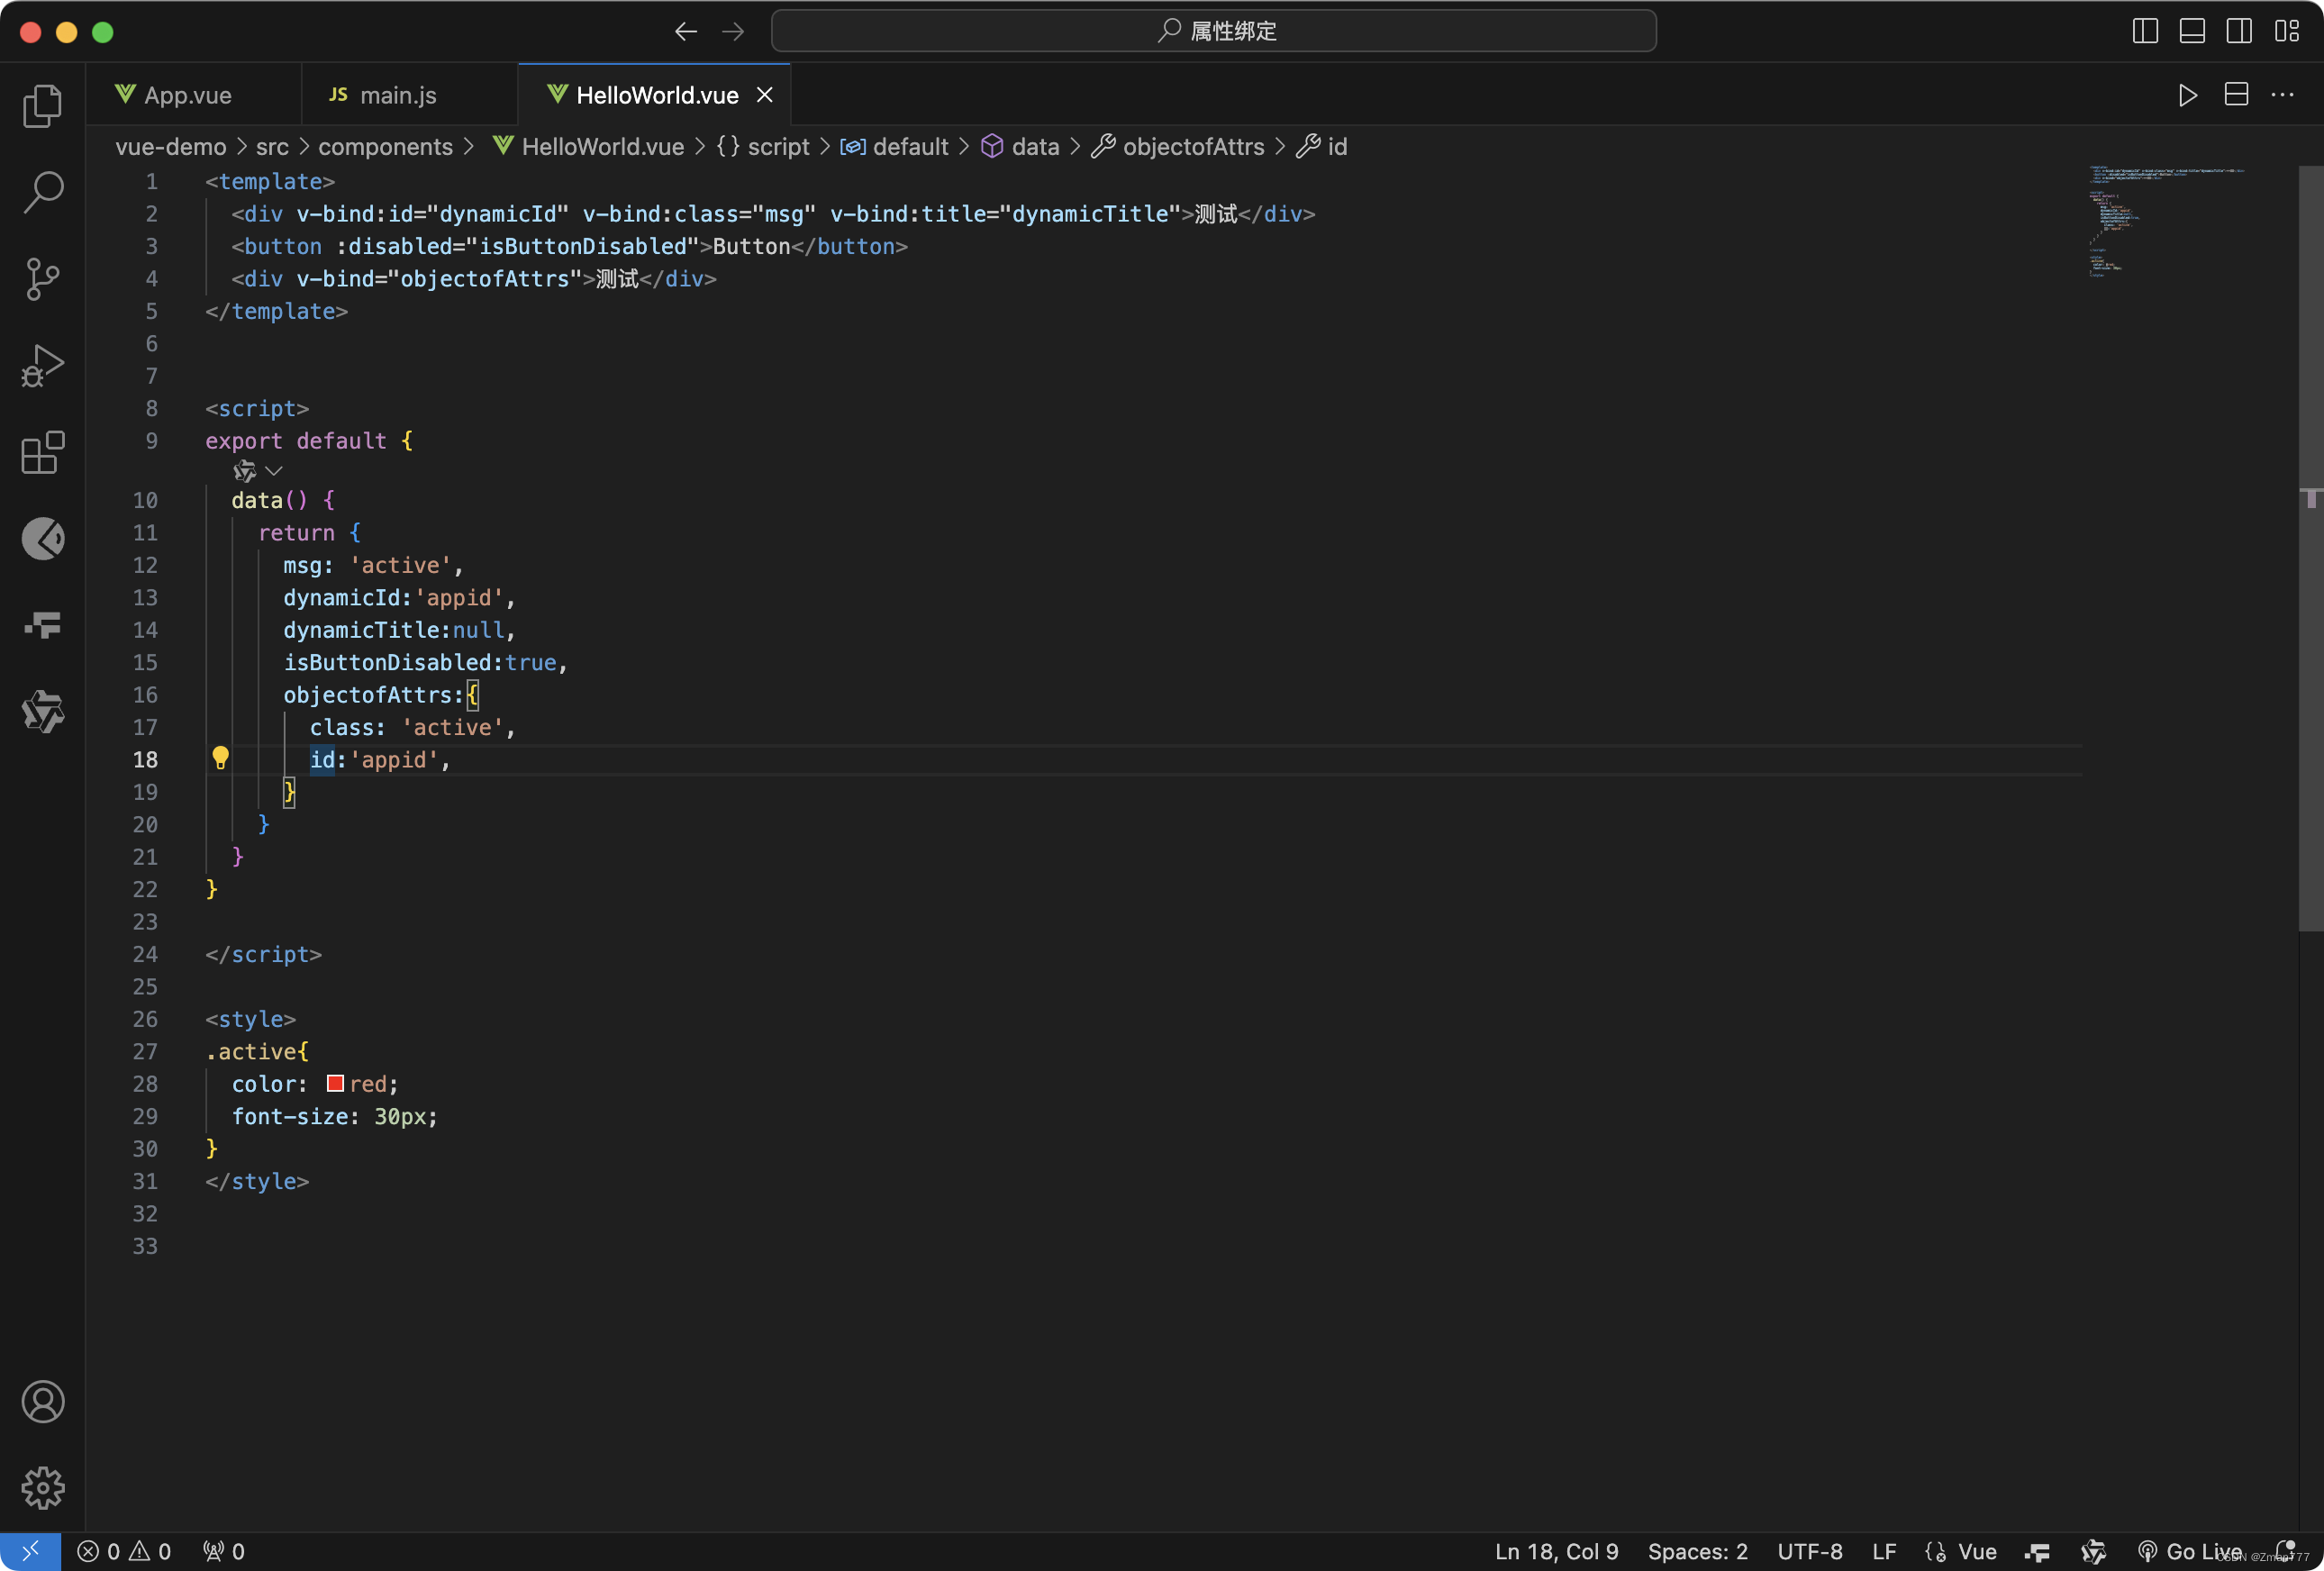Open the Search view in activity bar
The height and width of the screenshot is (1571, 2324).
click(42, 191)
